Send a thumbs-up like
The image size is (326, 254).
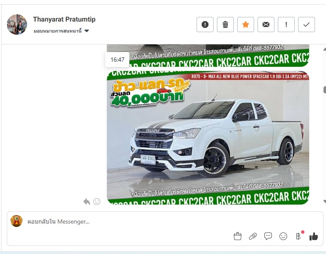(x=313, y=236)
